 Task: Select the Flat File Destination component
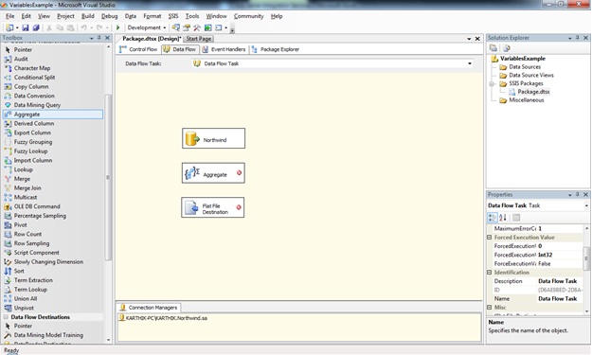click(x=212, y=207)
